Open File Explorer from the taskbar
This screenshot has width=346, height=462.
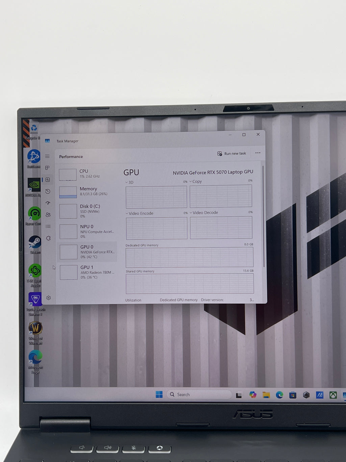pyautogui.click(x=266, y=395)
